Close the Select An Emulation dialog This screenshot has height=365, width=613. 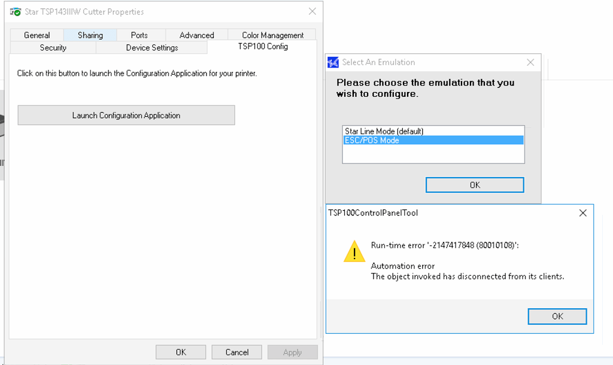tap(530, 62)
